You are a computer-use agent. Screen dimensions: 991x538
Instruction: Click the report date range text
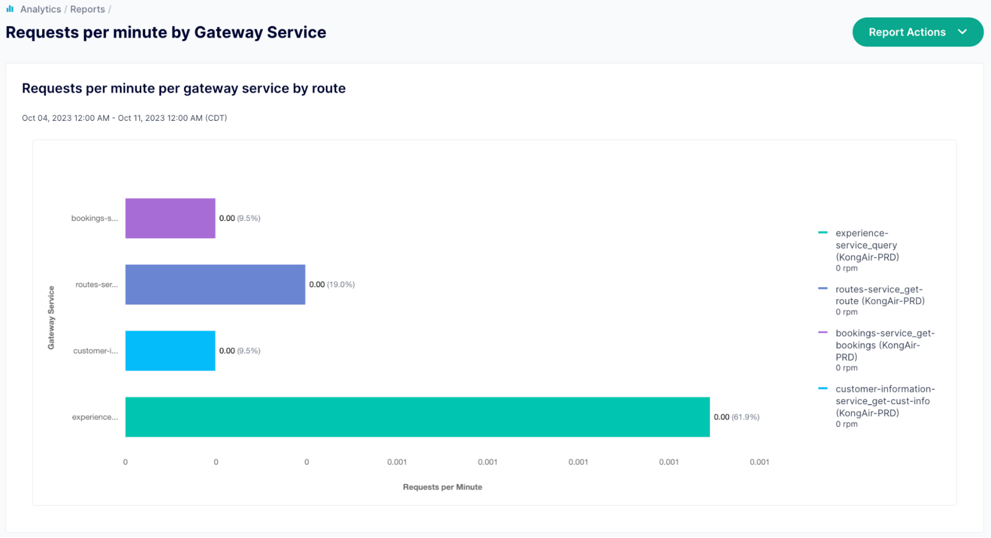pyautogui.click(x=124, y=118)
